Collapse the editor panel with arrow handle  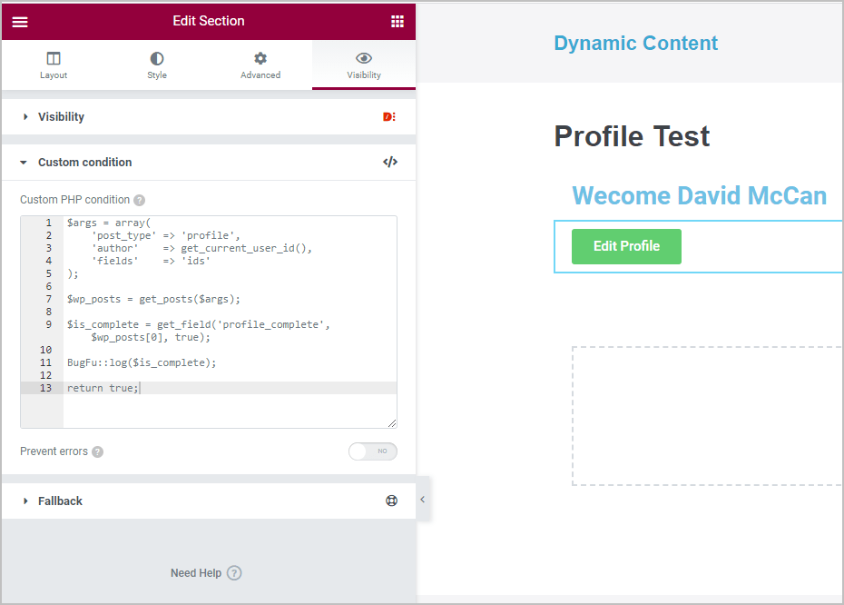click(x=423, y=500)
